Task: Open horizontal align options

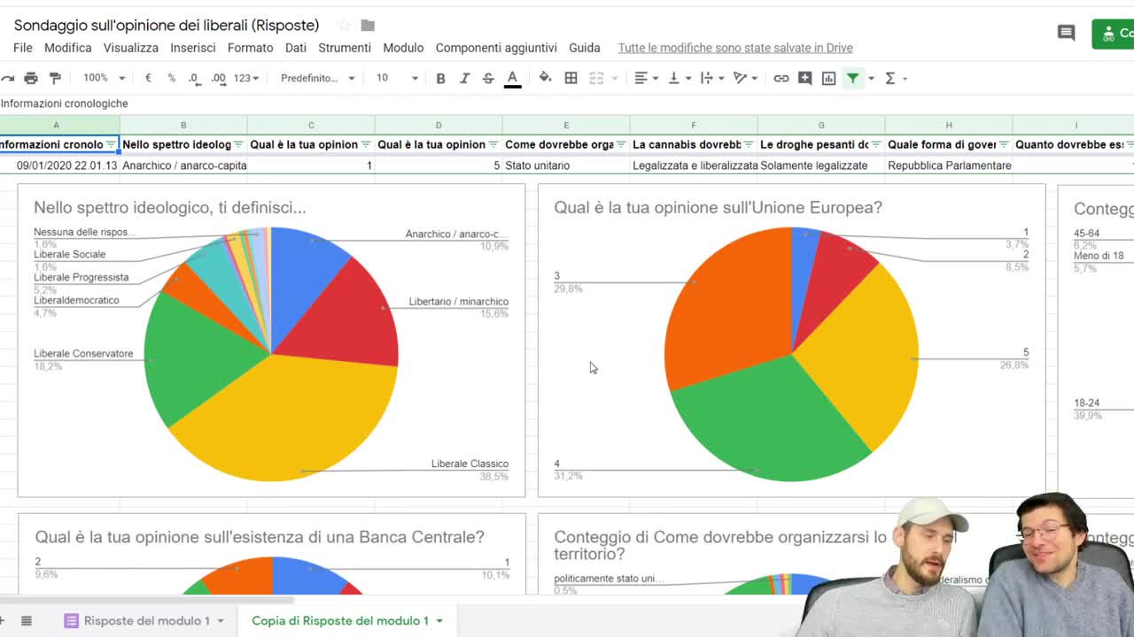Action: (646, 78)
